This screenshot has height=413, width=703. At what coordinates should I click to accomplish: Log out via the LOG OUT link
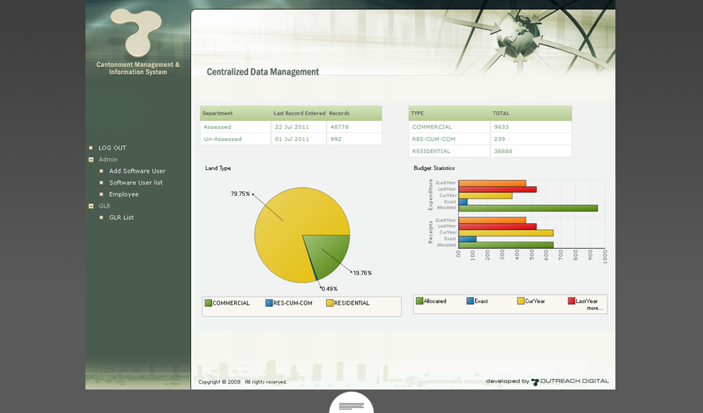click(112, 147)
